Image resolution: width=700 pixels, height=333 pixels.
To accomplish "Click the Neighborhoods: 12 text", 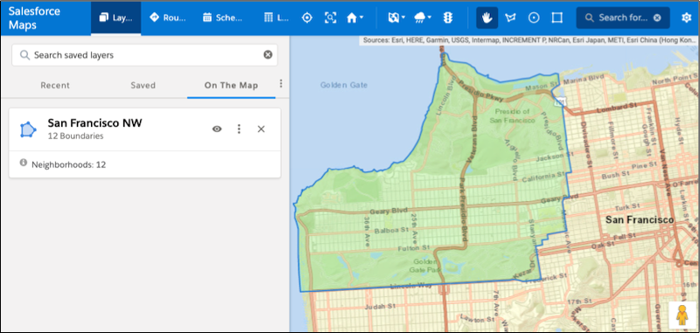I will [68, 164].
